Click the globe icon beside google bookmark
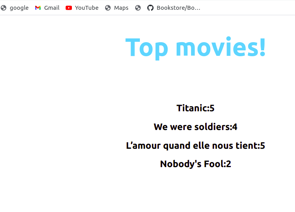The image size is (295, 212). coord(4,8)
